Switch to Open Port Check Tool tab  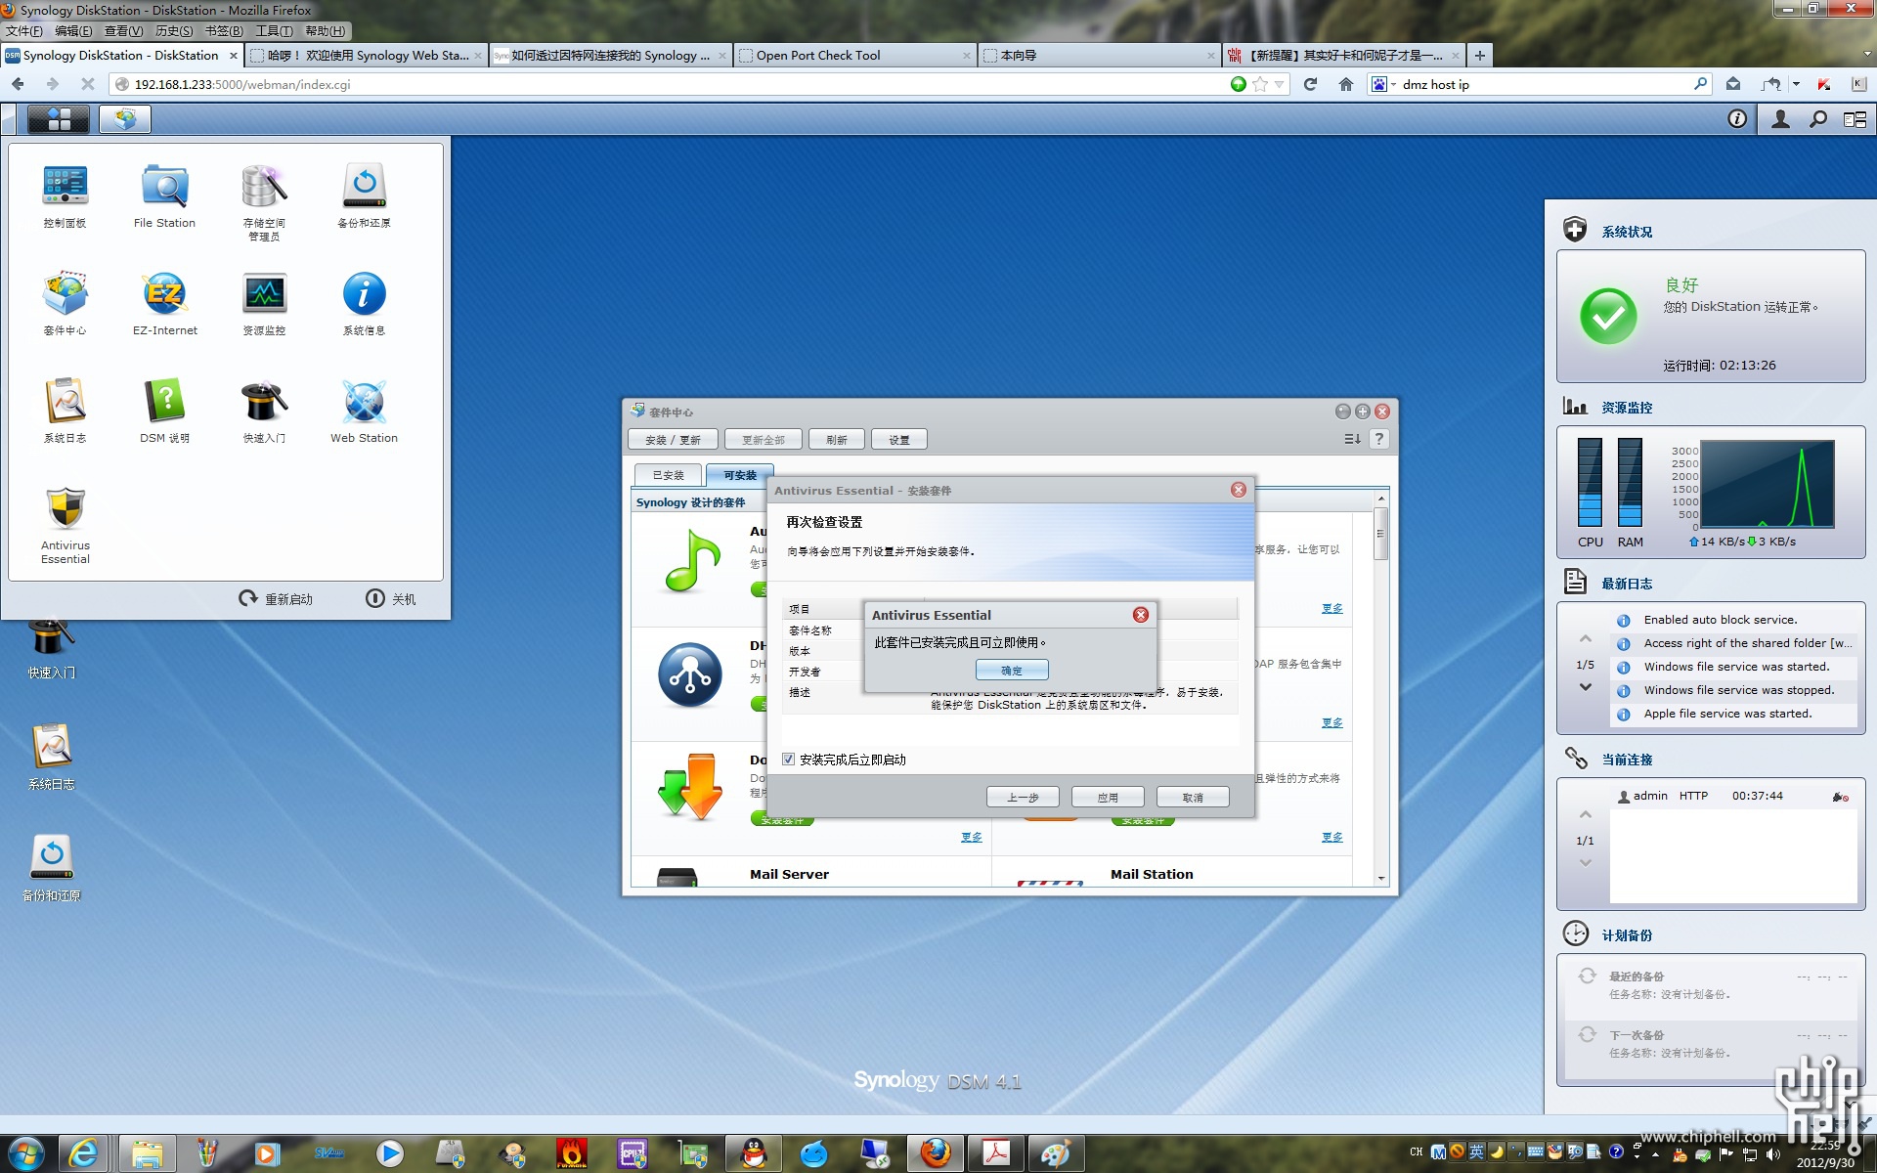click(855, 56)
